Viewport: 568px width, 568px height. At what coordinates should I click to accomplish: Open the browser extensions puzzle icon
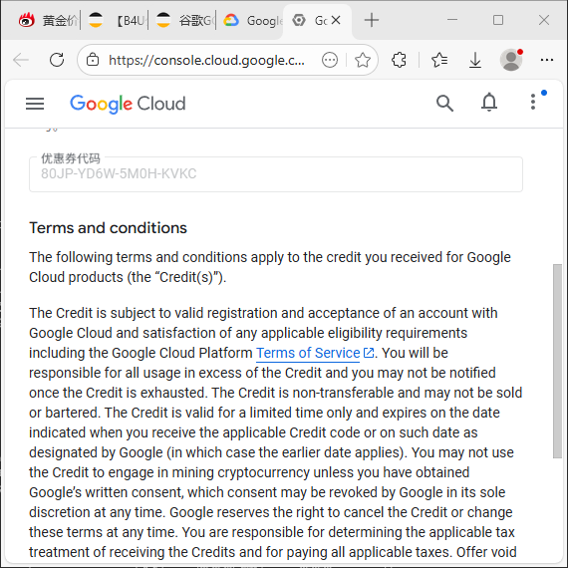click(x=399, y=60)
